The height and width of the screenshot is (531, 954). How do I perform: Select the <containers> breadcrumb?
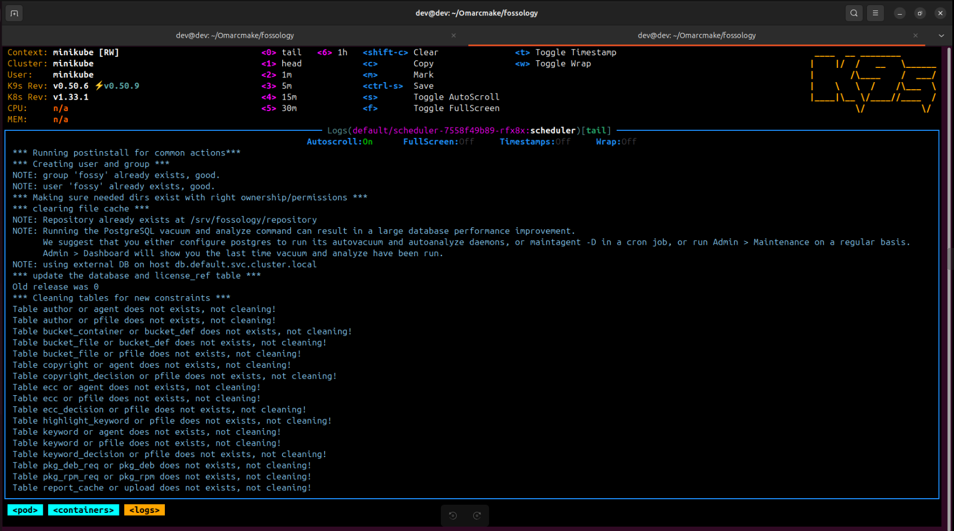click(83, 510)
